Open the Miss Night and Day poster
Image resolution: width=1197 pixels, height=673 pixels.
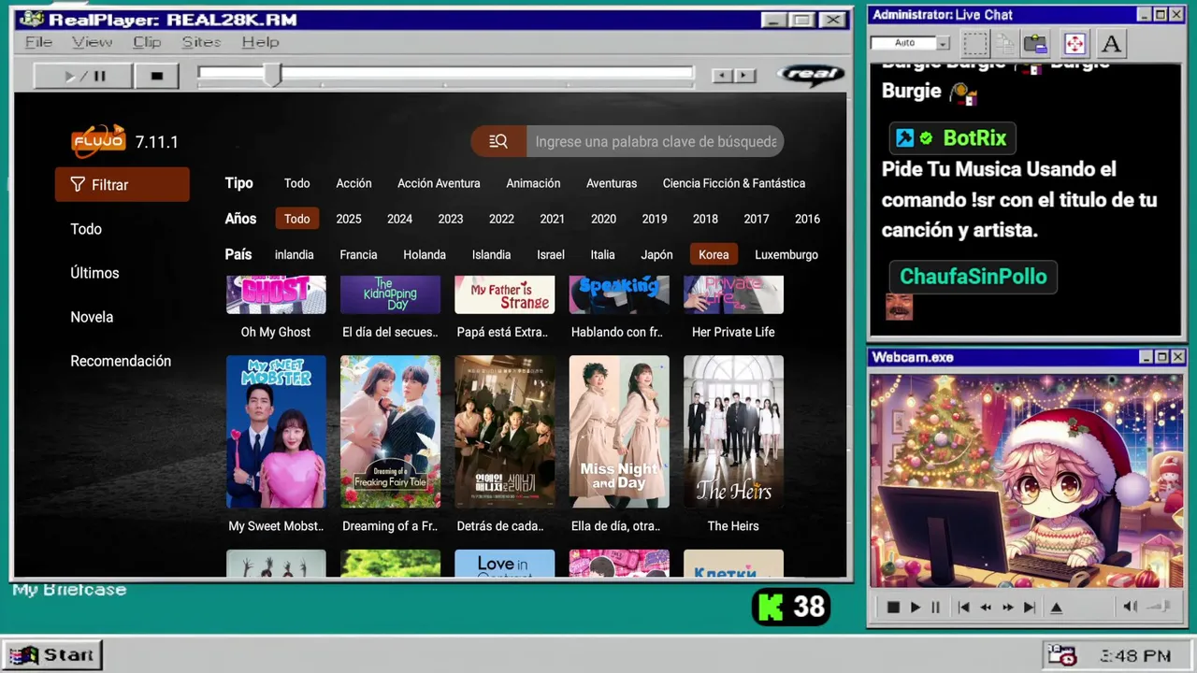[619, 432]
